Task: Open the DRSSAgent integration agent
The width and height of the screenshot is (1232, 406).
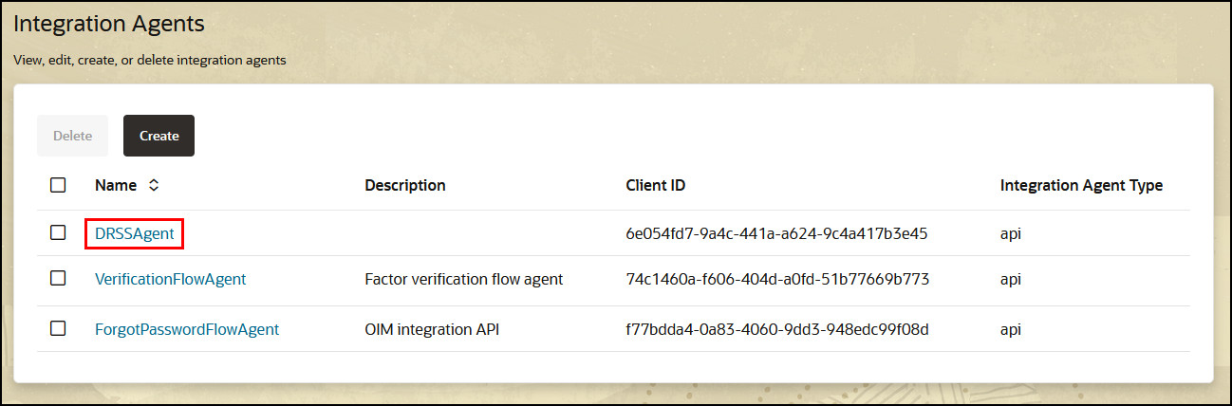Action: coord(134,233)
